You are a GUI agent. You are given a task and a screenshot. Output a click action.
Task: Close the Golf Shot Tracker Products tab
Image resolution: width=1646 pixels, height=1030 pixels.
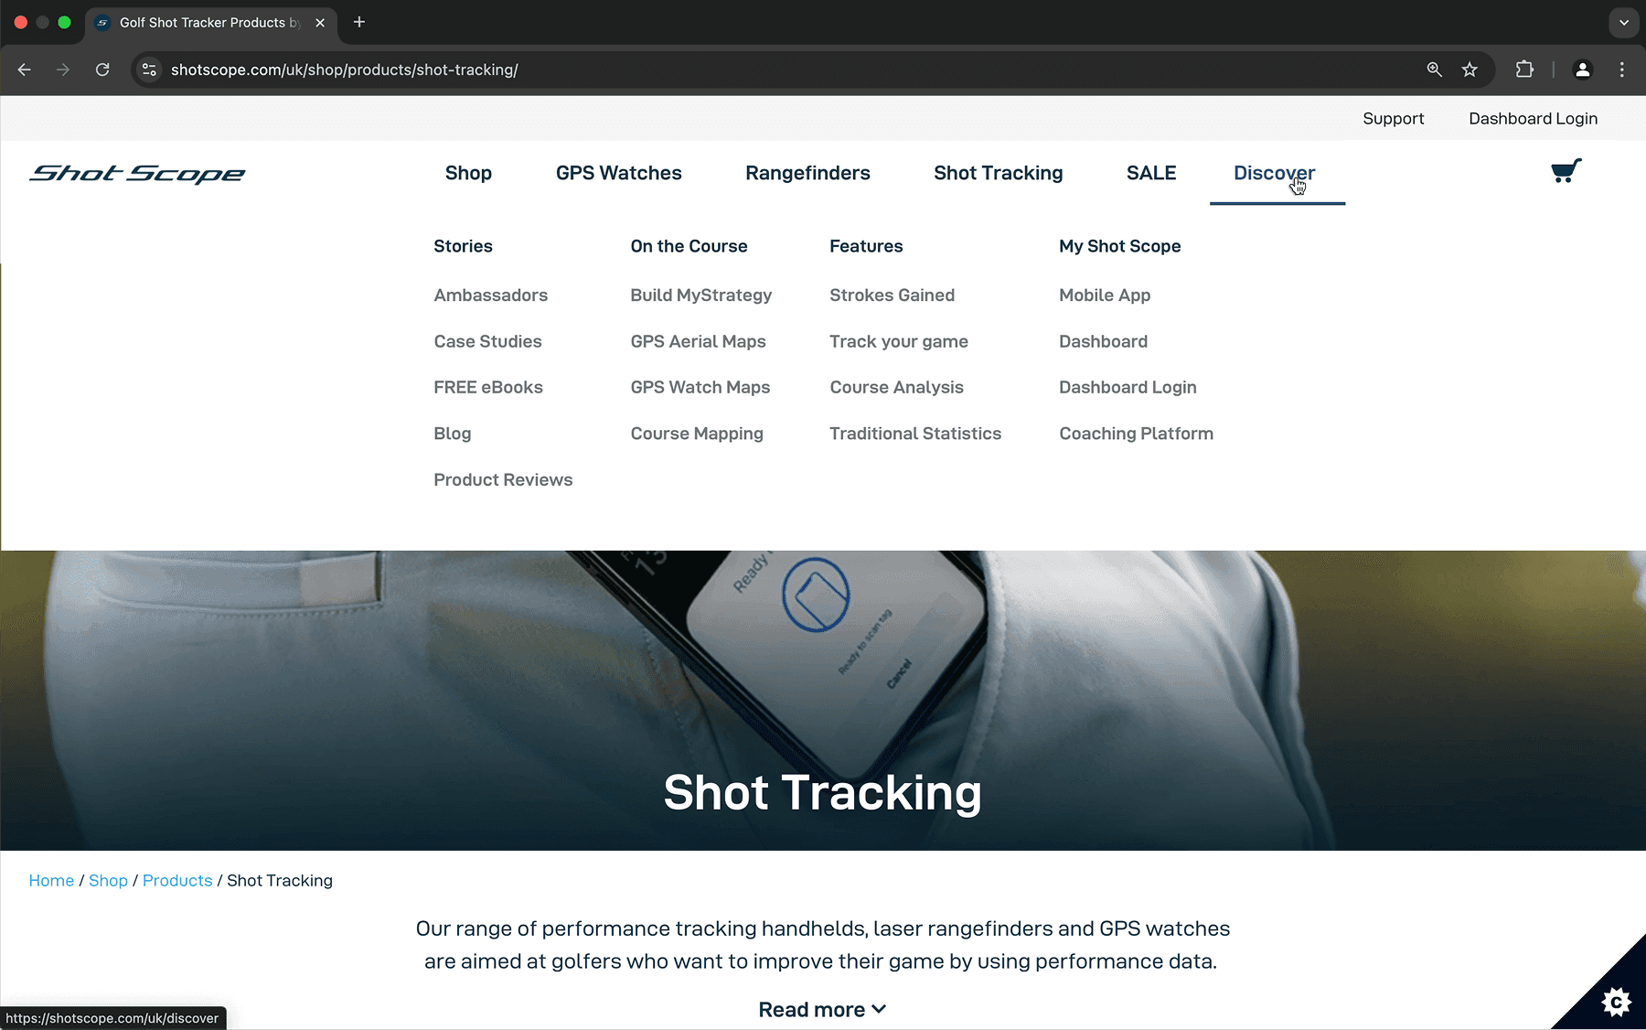coord(320,23)
